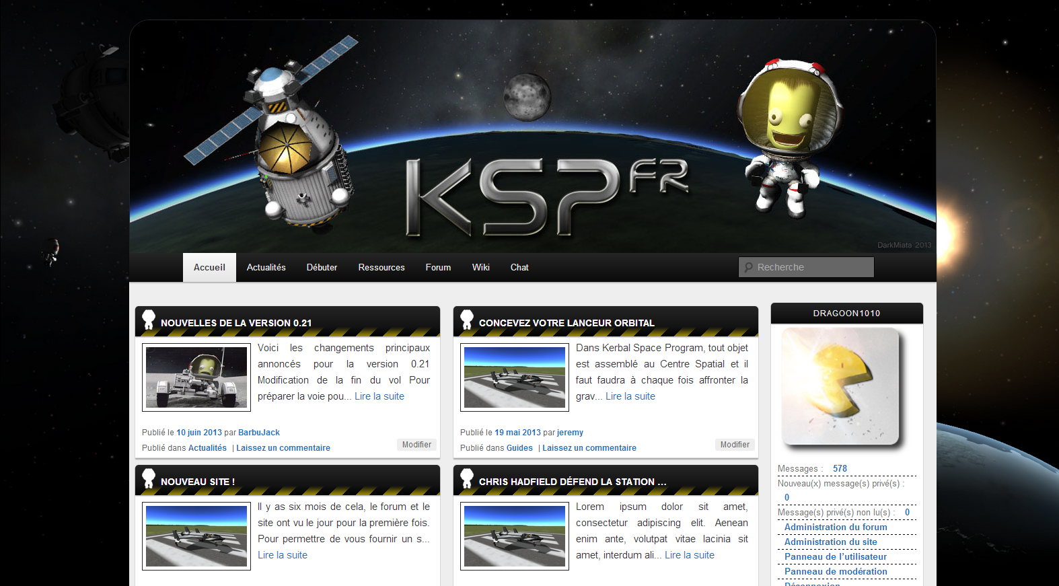Open the Guides category link
This screenshot has height=586, width=1059.
coord(519,448)
